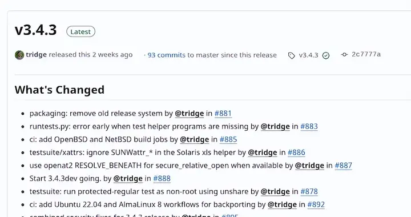This screenshot has height=217, width=411.
Task: Open pull request #892
Action: [316, 204]
